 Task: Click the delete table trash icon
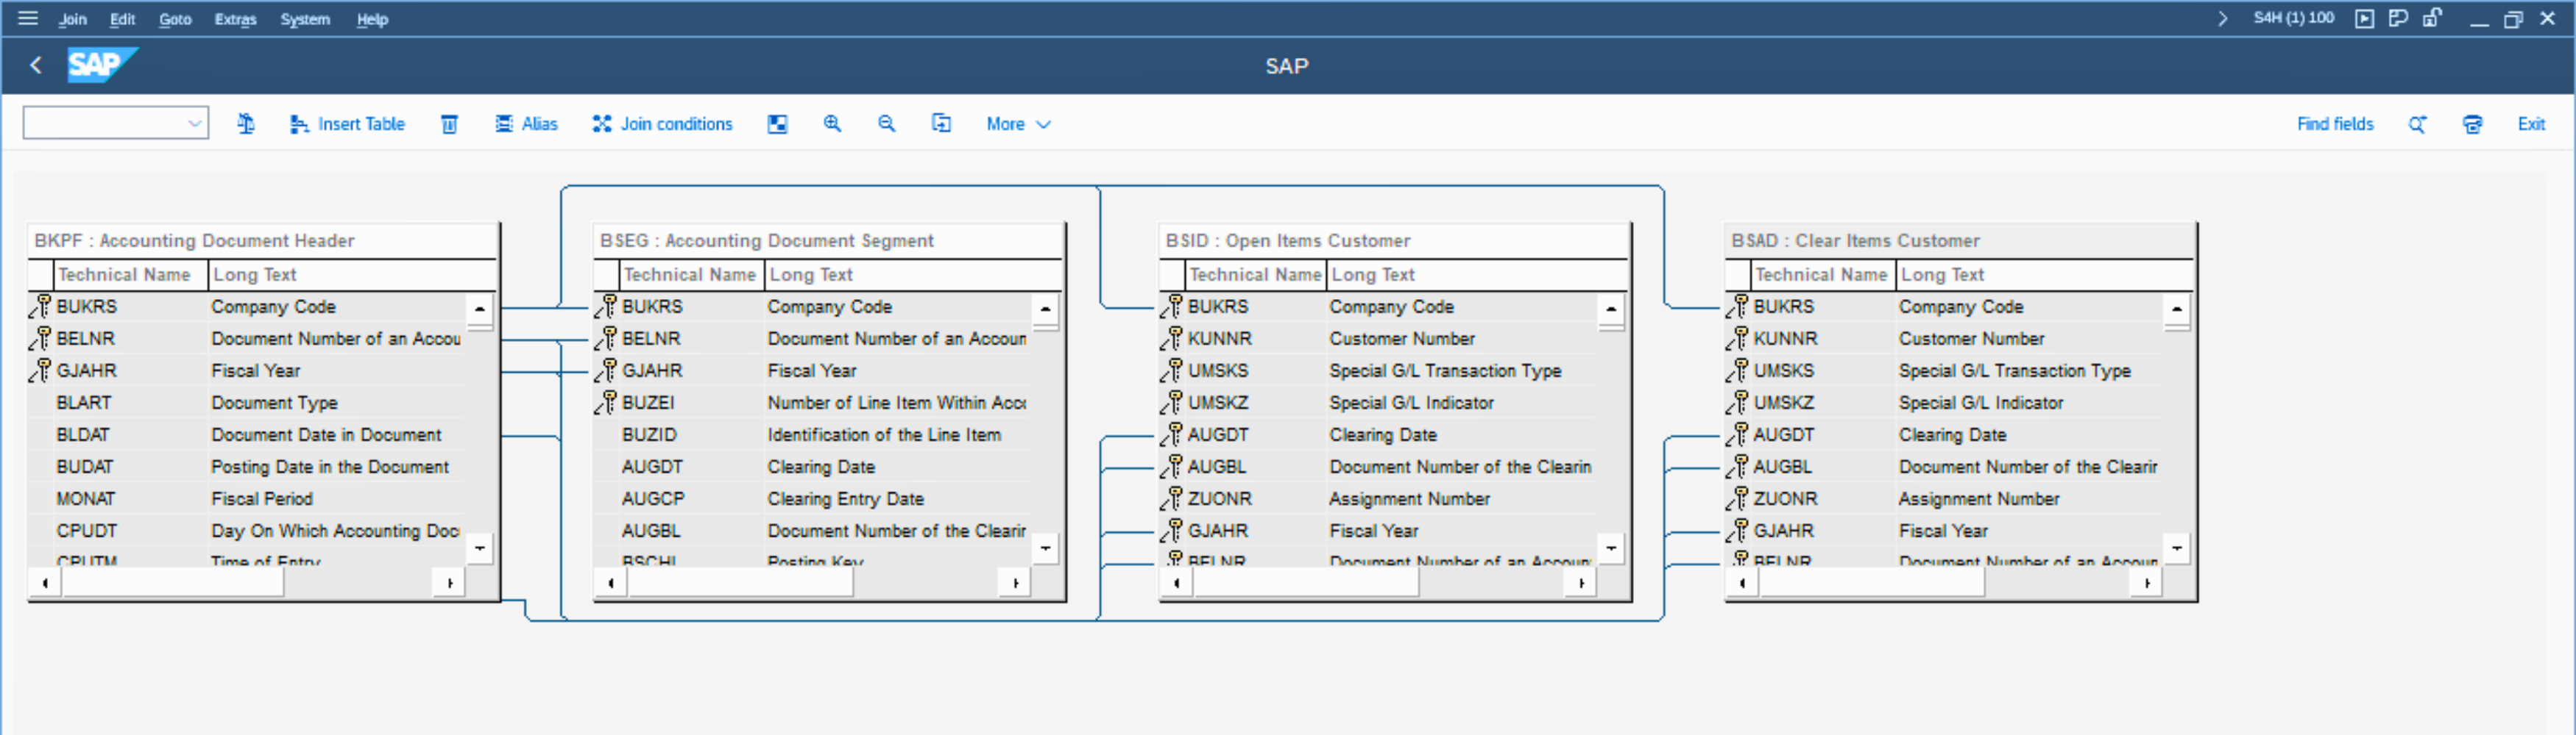pyautogui.click(x=449, y=123)
